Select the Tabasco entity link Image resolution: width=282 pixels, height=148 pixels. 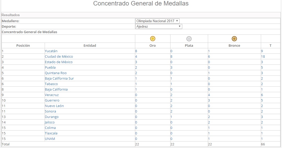pos(51,84)
